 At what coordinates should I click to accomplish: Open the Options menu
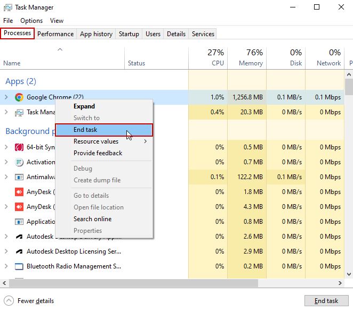pyautogui.click(x=31, y=21)
